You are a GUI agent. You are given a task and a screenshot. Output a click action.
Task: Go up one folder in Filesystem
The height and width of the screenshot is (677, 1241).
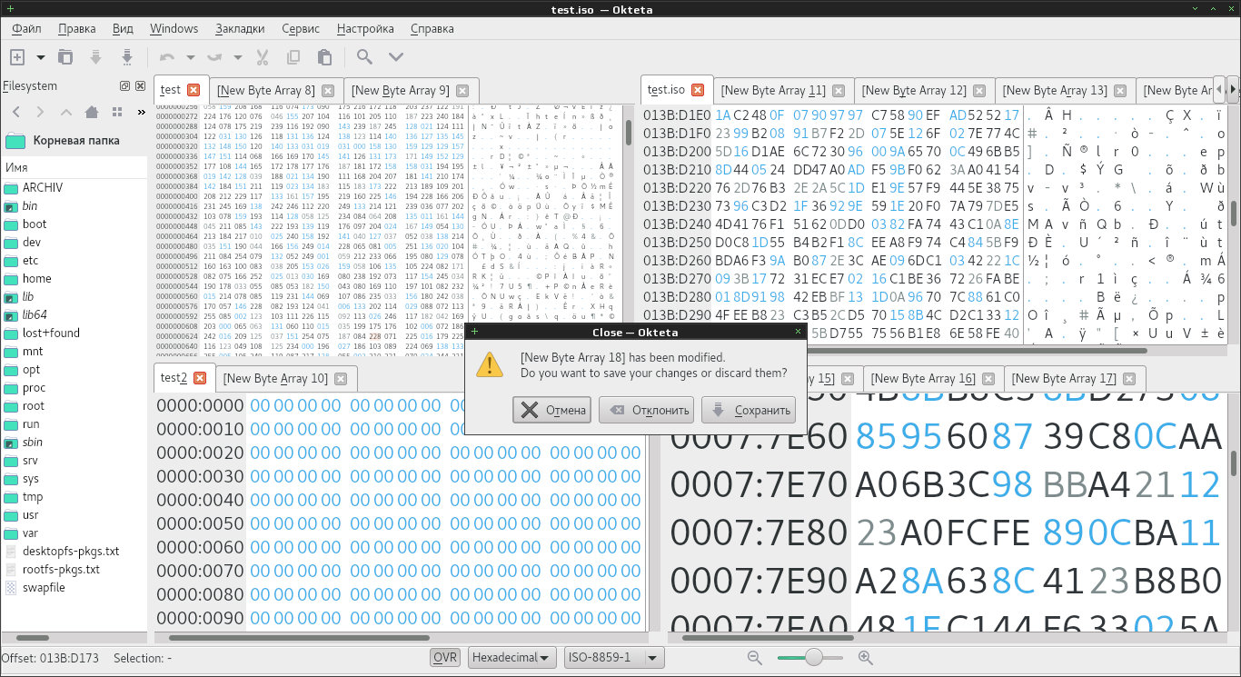coord(65,112)
